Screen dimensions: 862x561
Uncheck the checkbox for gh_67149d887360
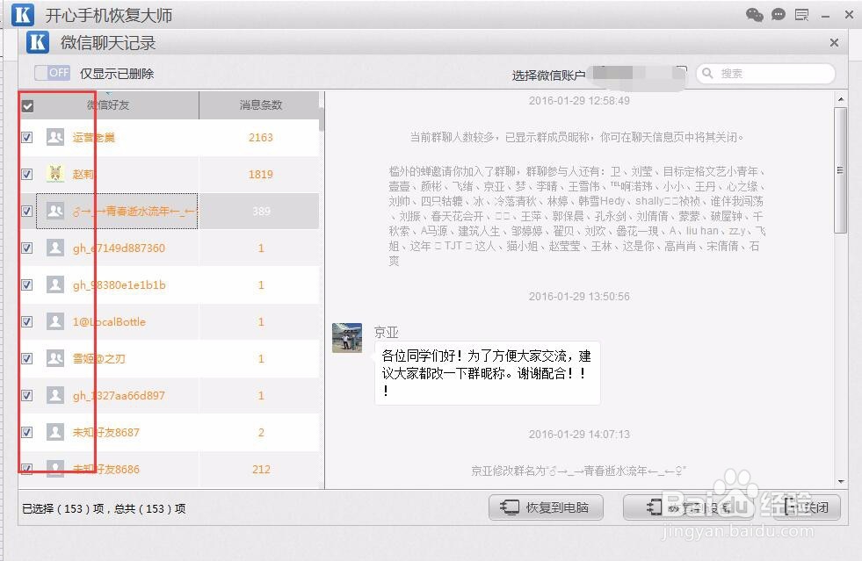point(27,248)
